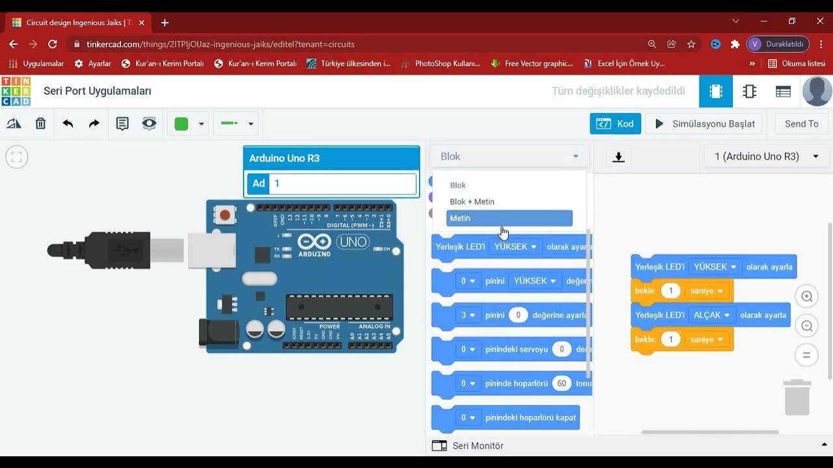
Task: Open the PhotoShop Kullanı... bookmark
Action: [441, 64]
